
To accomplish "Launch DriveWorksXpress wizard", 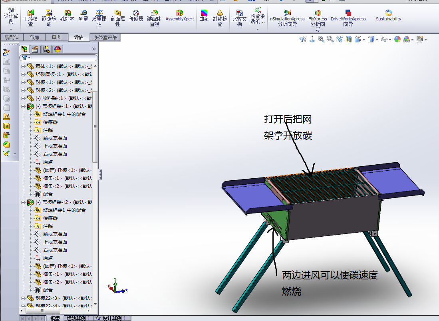I will click(348, 18).
